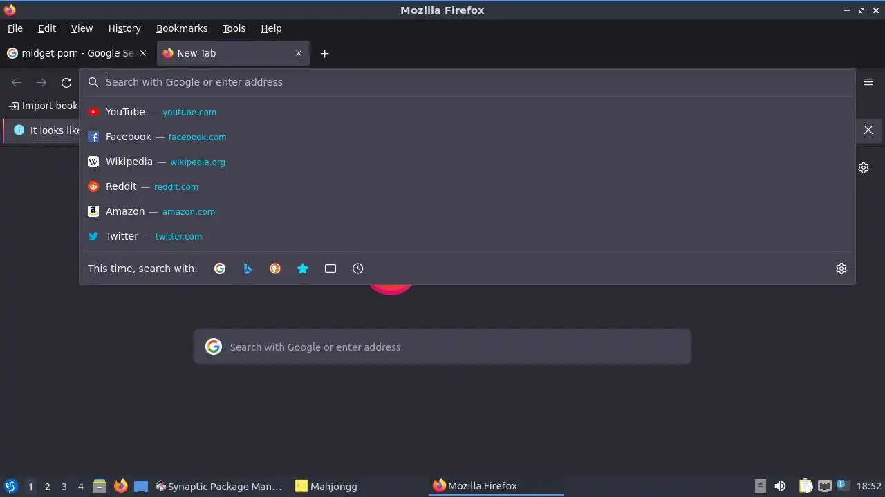The width and height of the screenshot is (885, 497).
Task: Click the magnifier icon in address bar
Action: pos(93,82)
